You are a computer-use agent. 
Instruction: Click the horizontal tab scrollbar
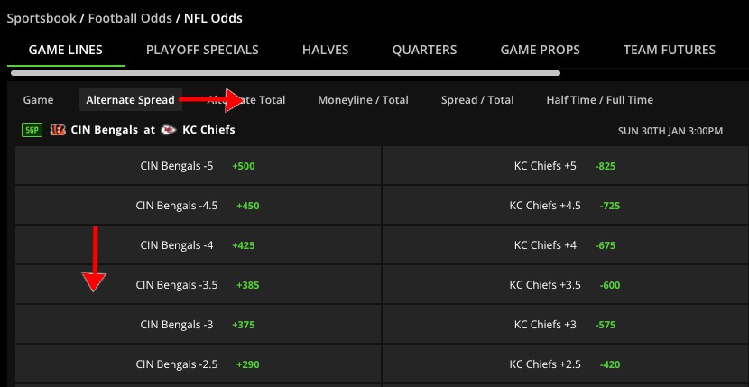[x=285, y=73]
